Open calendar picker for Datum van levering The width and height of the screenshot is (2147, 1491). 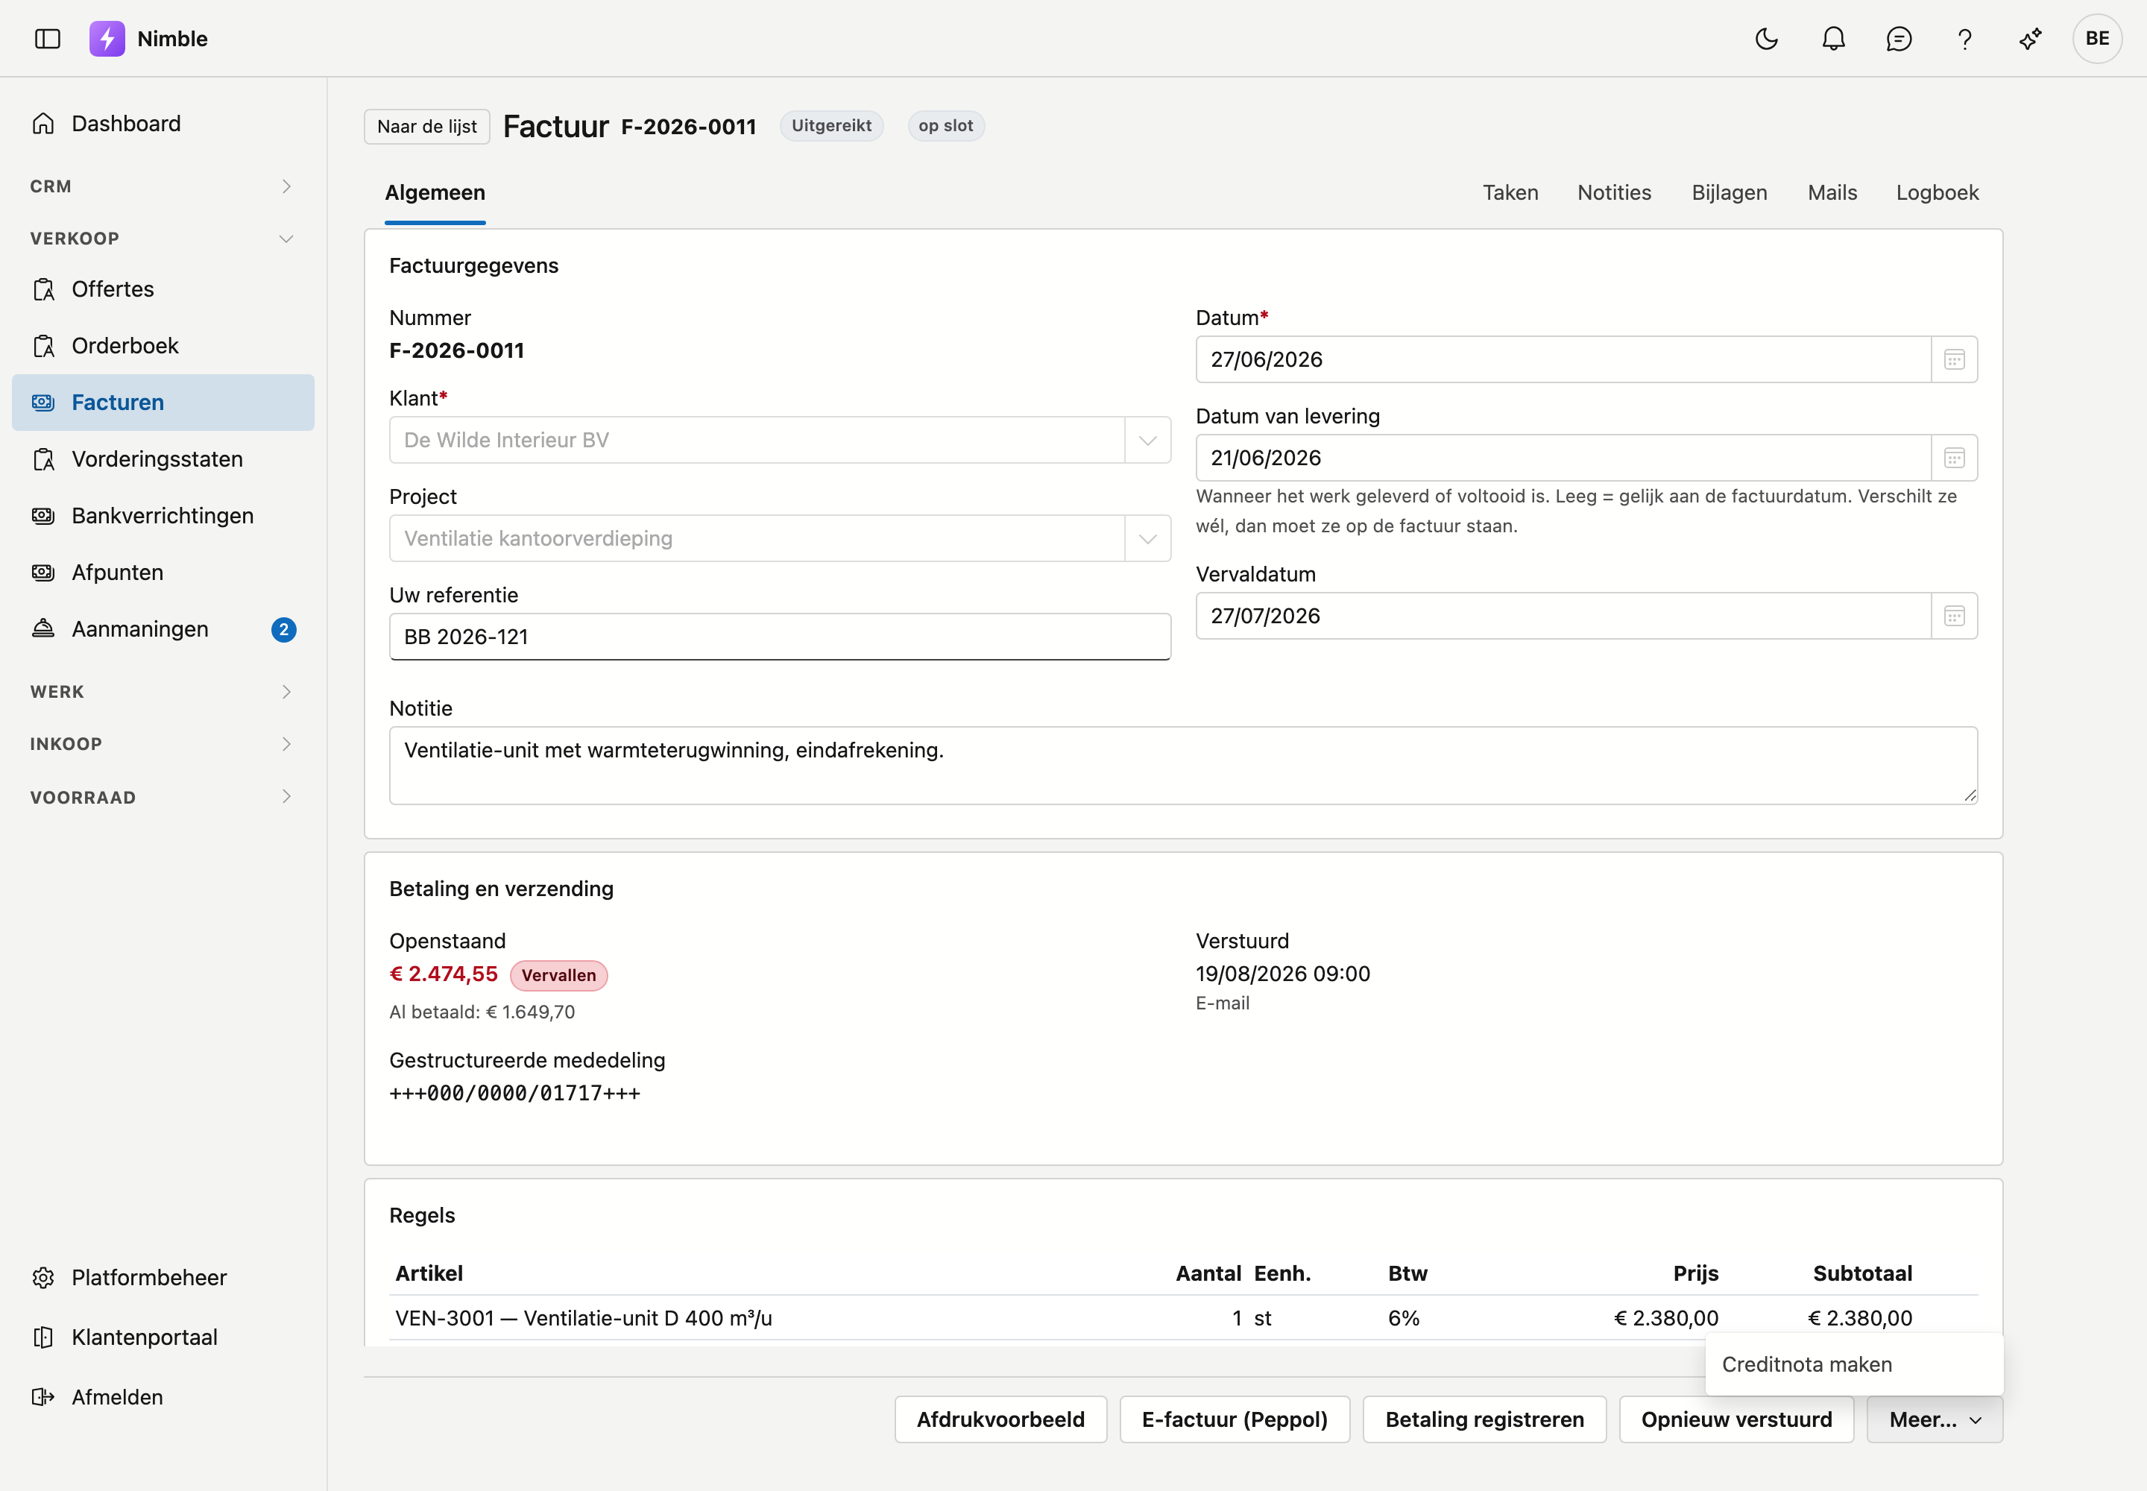coord(1954,458)
